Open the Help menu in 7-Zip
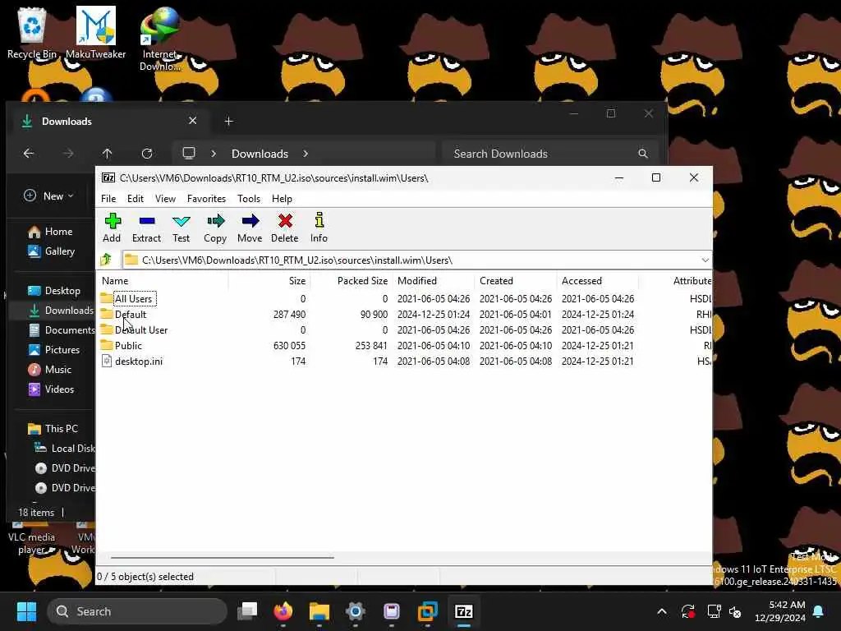Screen dimensions: 841x631 coord(282,199)
